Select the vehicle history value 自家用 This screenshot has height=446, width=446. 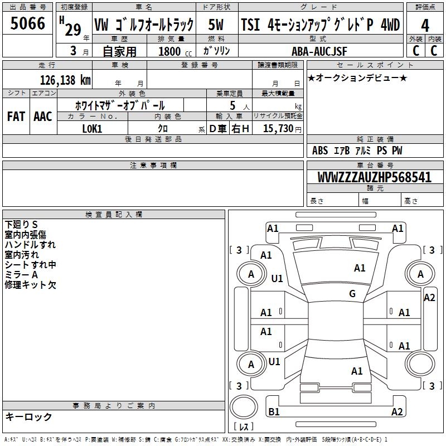point(119,51)
